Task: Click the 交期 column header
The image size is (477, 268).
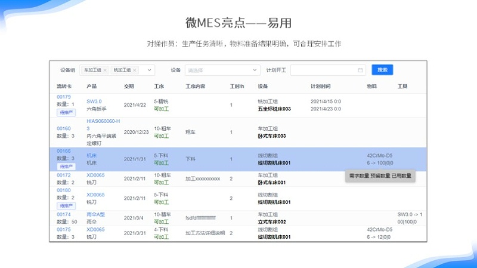Action: [x=129, y=86]
